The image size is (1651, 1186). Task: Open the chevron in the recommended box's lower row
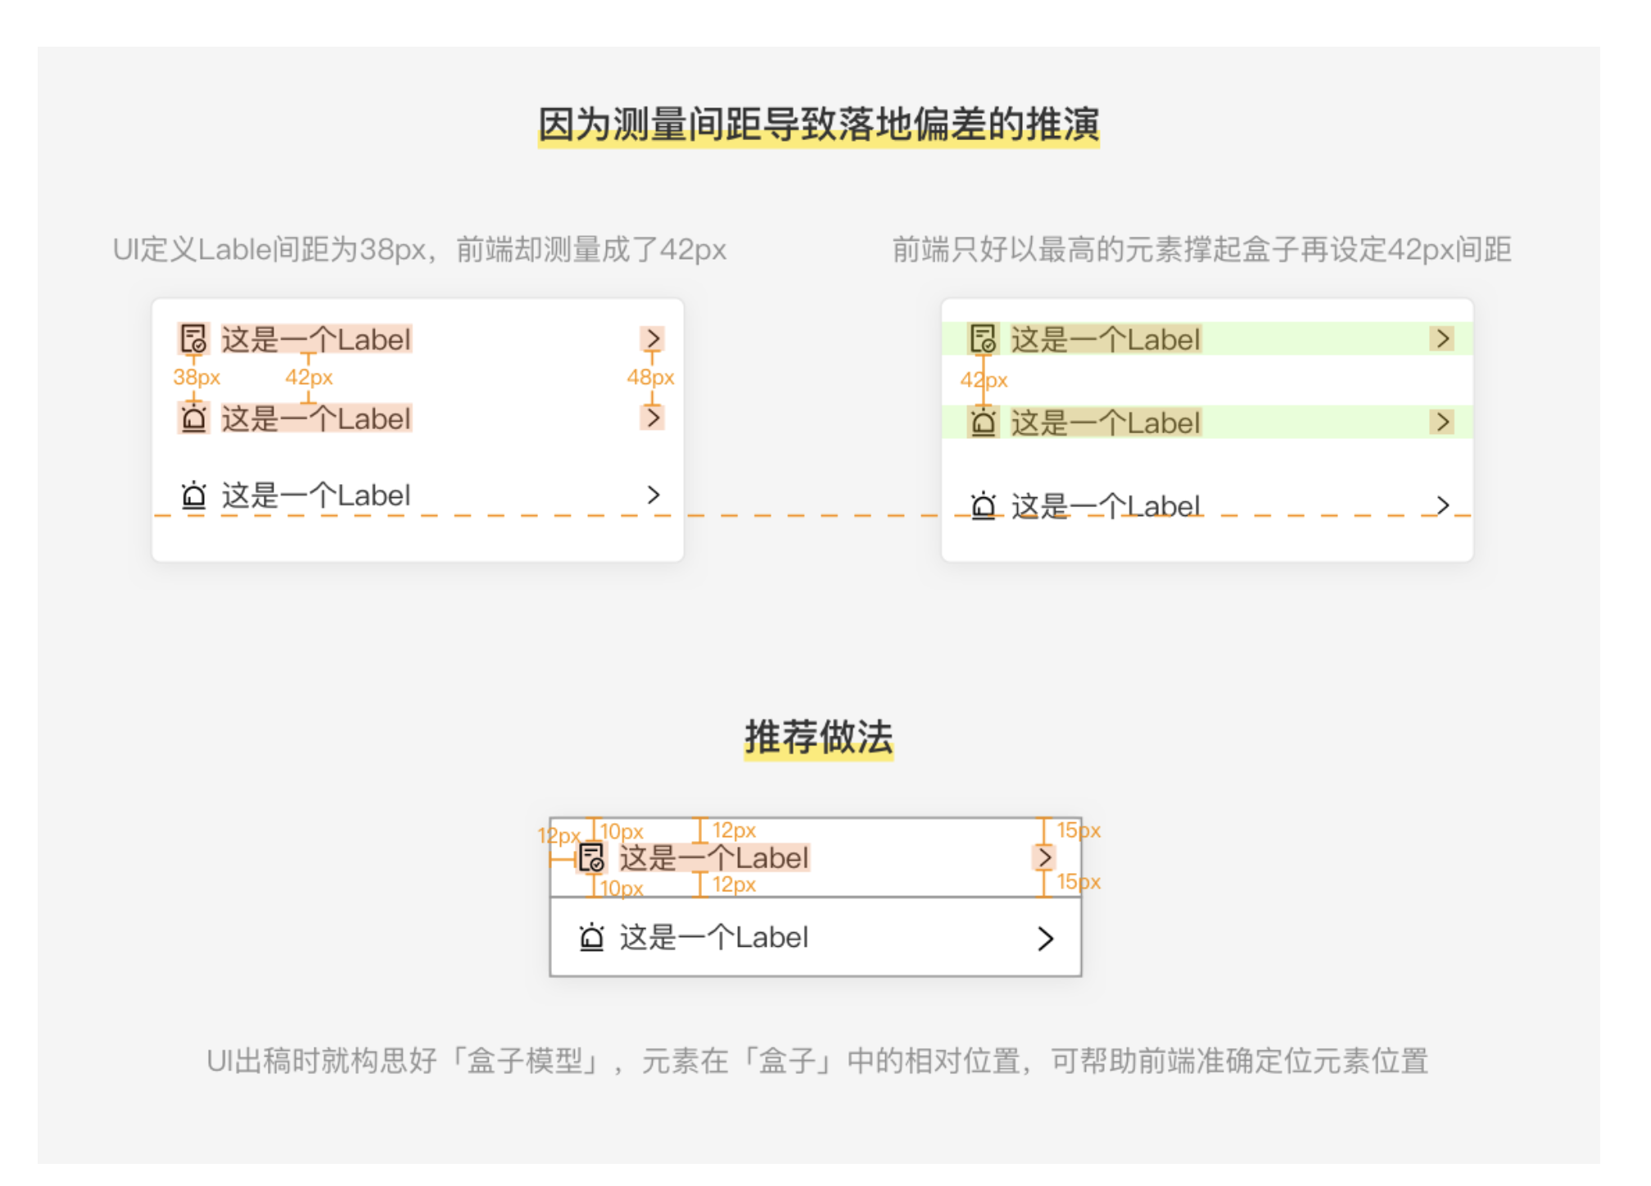click(1045, 939)
